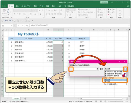Click the AutoSum sigma icon

click(x=108, y=9)
